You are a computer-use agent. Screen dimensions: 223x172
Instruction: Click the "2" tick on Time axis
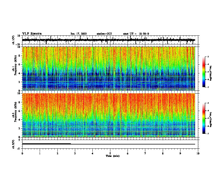57,153
